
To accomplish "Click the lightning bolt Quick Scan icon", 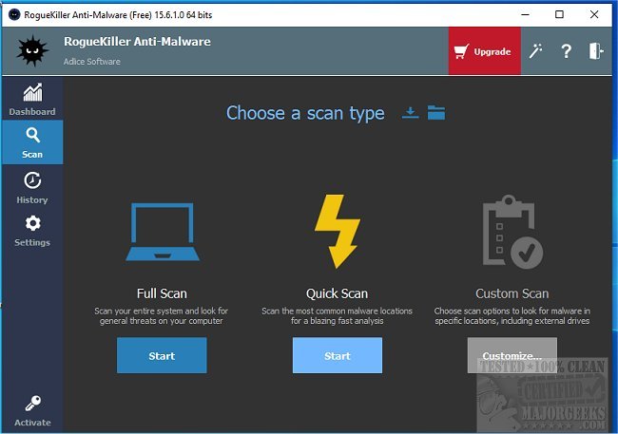I will click(x=337, y=231).
